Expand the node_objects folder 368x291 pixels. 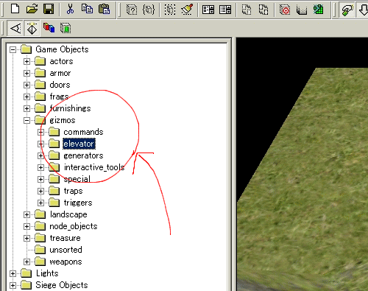coord(26,226)
